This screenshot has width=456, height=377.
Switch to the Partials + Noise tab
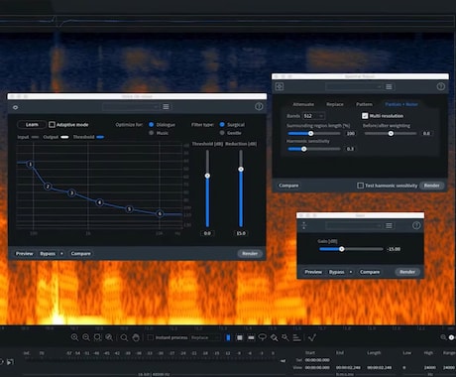click(401, 104)
